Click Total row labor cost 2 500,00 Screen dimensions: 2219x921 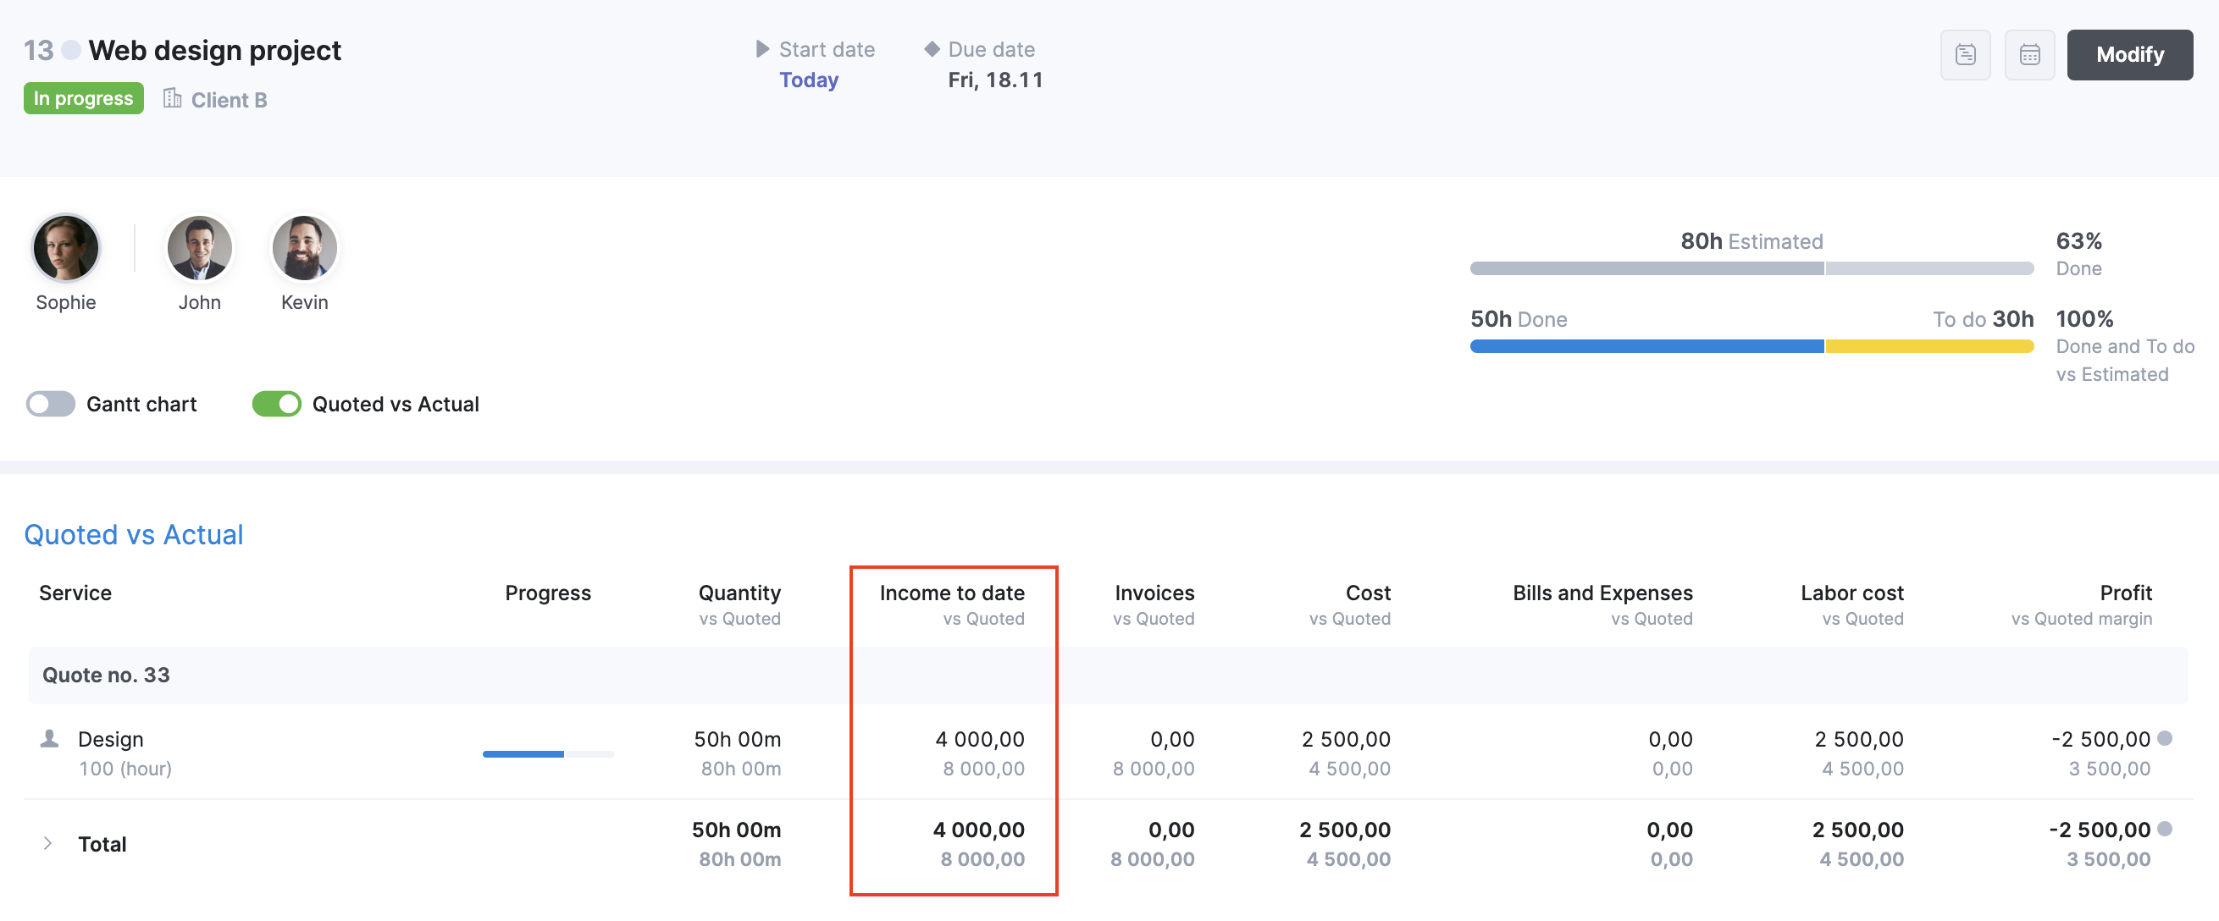pyautogui.click(x=1857, y=830)
